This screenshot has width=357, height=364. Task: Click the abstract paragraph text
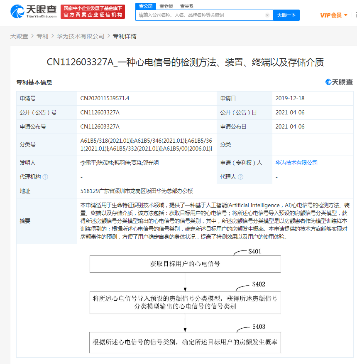click(215, 221)
